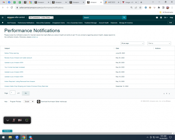Open the Chrome extensions puzzle icon
Image resolution: width=175 pixels, height=140 pixels.
click(159, 8)
